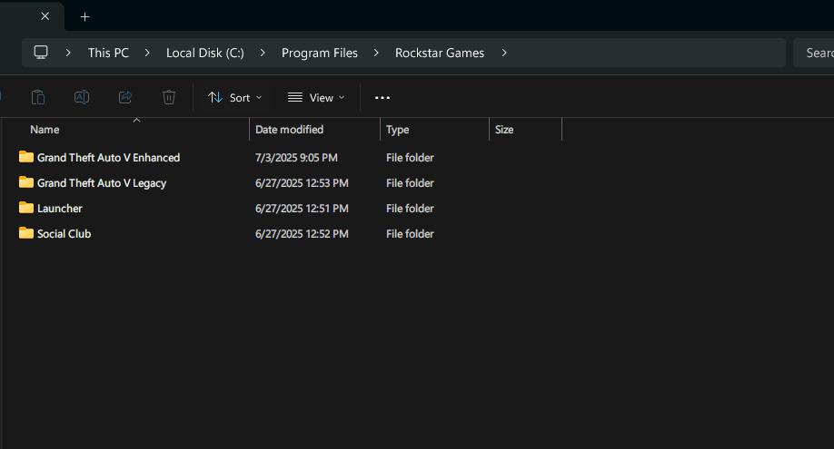The image size is (834, 449).
Task: Open the Sort dropdown menu
Action: click(x=234, y=97)
